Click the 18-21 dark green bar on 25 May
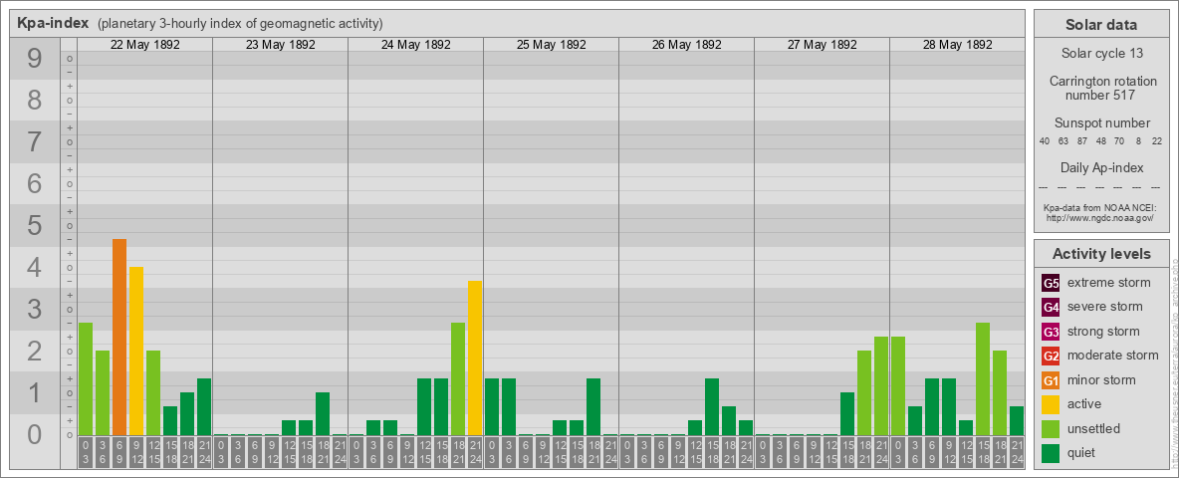The height and width of the screenshot is (478, 1179). tap(593, 406)
